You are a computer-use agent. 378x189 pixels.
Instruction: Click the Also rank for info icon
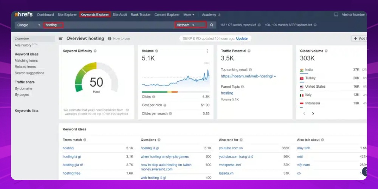pos(241,140)
